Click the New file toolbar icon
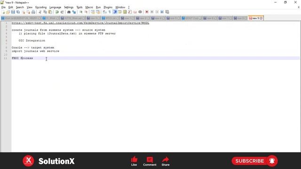This screenshot has height=169, width=301. pos(3,12)
